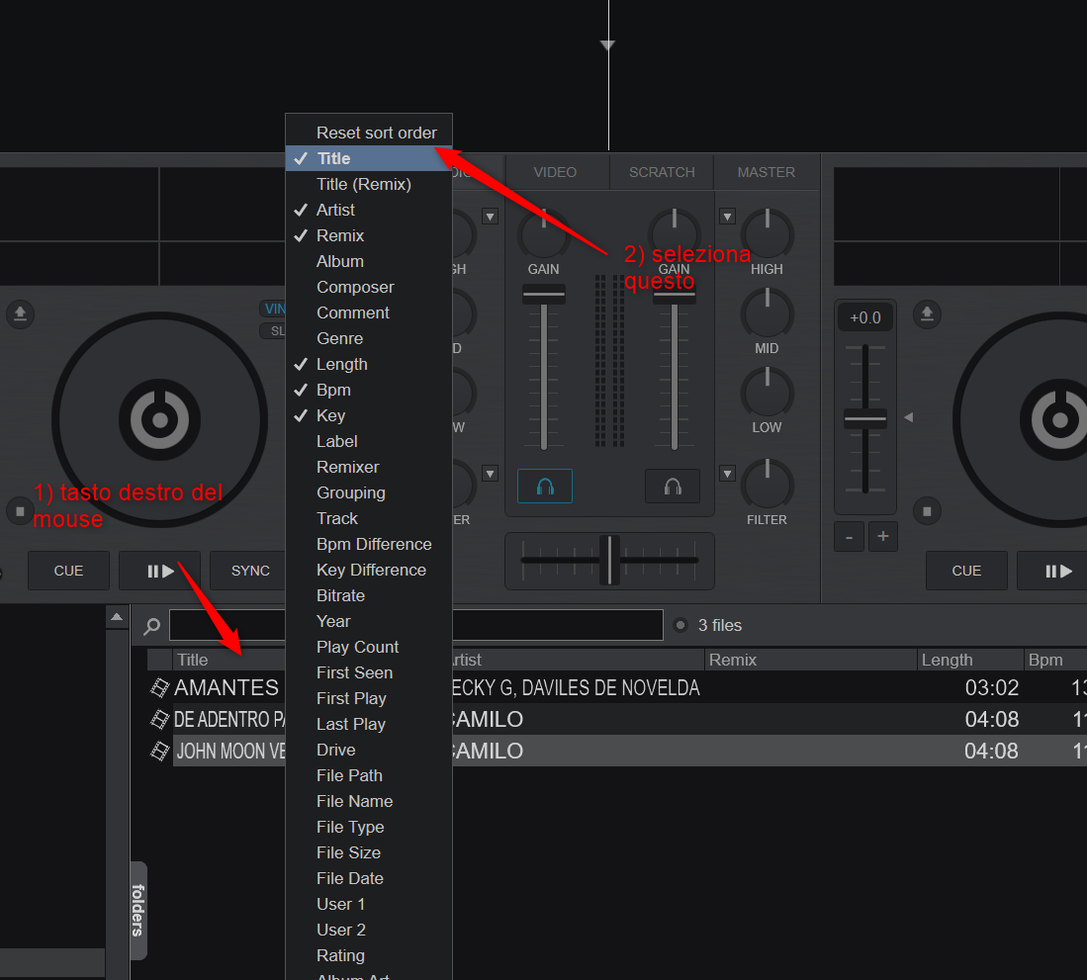Viewport: 1087px width, 980px height.
Task: Click the right deck play/pause button
Action: tap(1052, 571)
